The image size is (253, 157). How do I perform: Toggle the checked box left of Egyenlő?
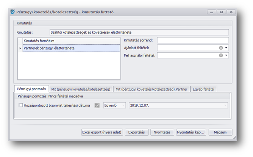pyautogui.click(x=97, y=105)
